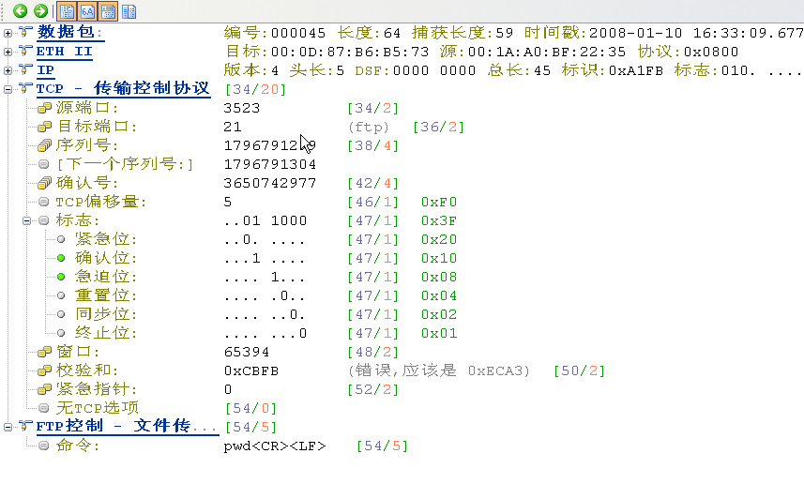The width and height of the screenshot is (804, 499).
Task: Select the 确认号 acknowledgment number row
Action: click(x=90, y=183)
